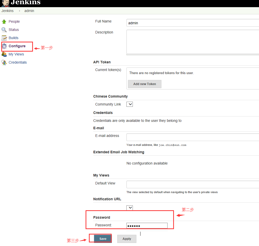The width and height of the screenshot is (259, 246).
Task: Click the admin breadcrumb link
Action: click(x=29, y=11)
